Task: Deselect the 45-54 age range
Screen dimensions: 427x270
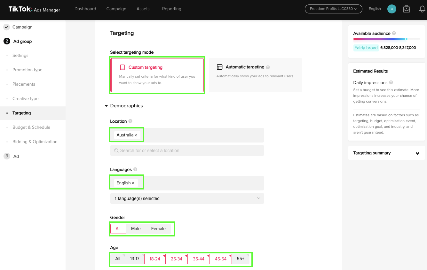Action: [x=221, y=259]
